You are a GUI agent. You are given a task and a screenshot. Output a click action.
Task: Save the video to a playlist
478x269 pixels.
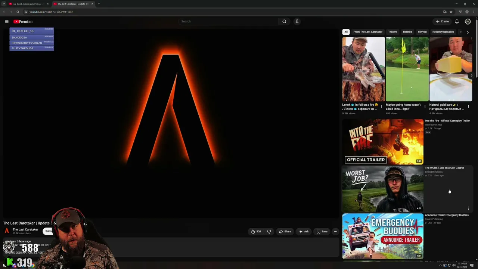point(322,232)
